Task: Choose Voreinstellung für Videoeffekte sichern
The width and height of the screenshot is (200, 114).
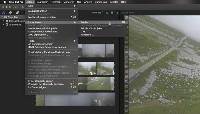Action: click(x=51, y=52)
